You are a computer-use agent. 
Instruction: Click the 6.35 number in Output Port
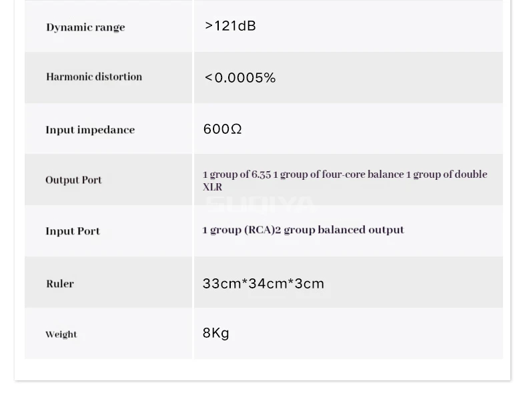261,175
